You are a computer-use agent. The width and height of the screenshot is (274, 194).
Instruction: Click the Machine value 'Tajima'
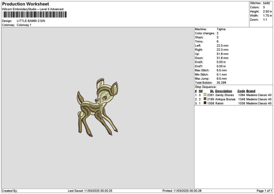221,29
